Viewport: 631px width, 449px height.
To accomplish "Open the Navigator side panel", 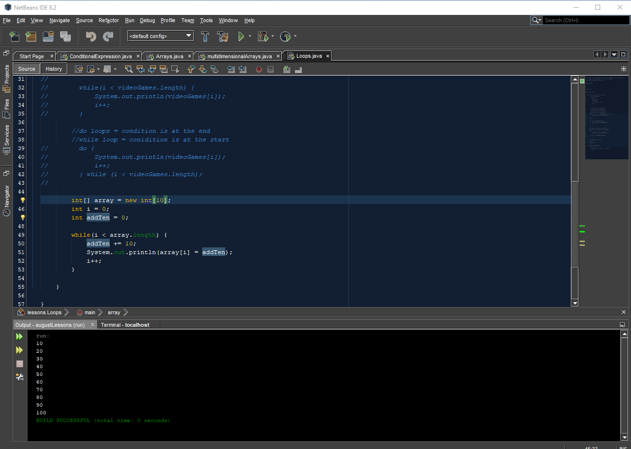I will coord(6,201).
